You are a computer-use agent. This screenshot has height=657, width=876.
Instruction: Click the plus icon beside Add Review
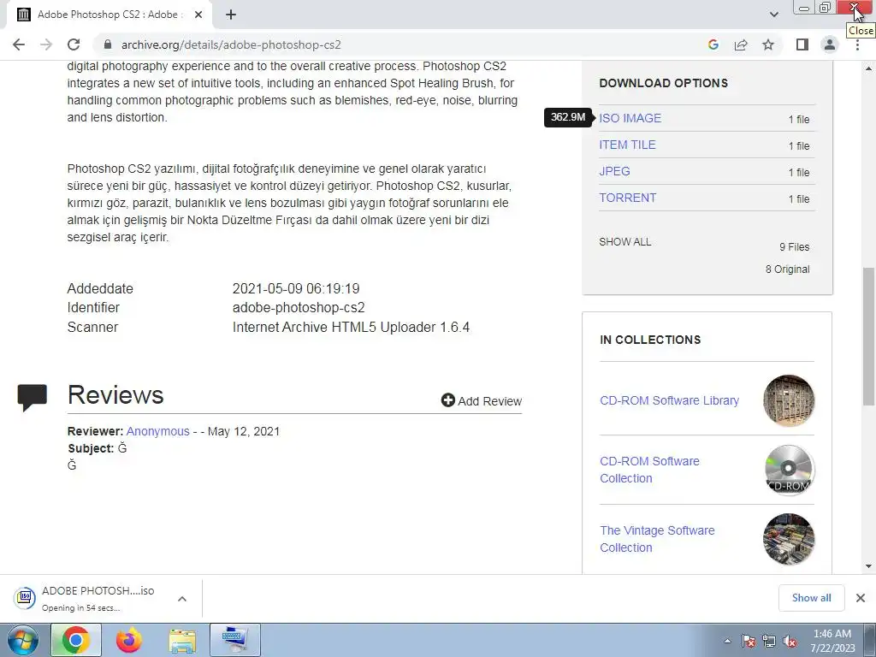point(448,400)
